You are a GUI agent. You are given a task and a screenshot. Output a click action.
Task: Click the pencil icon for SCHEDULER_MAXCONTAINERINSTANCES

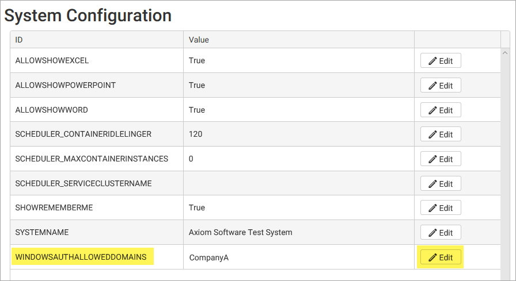click(432, 159)
